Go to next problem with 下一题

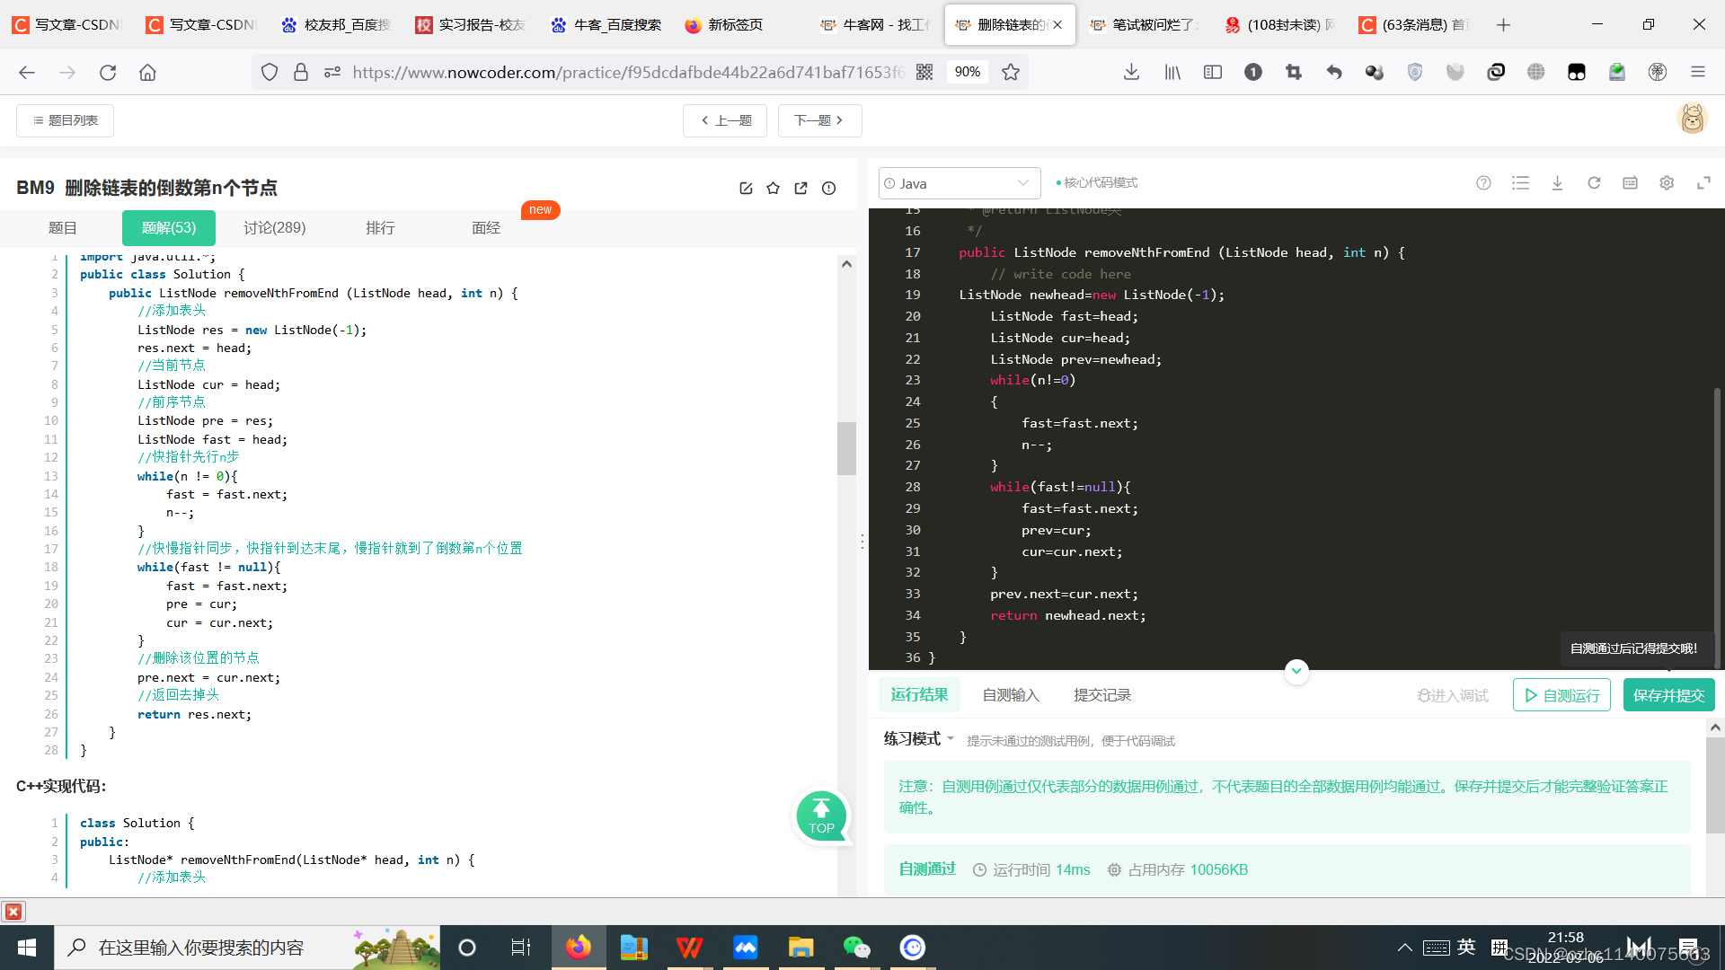coord(818,119)
